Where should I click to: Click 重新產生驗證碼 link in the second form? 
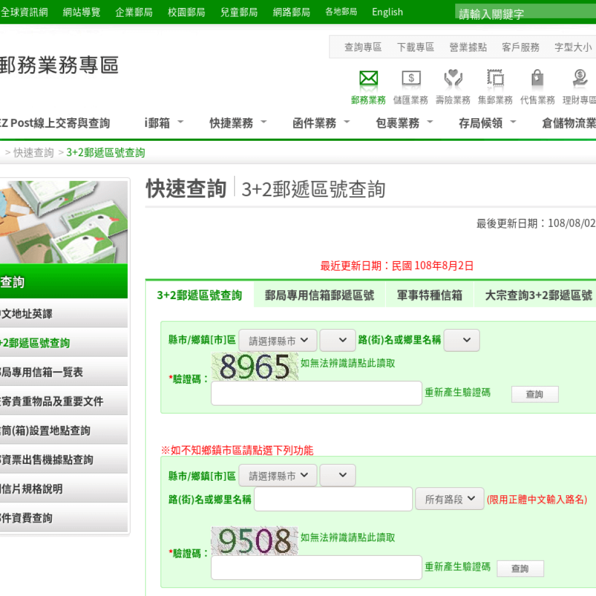457,566
